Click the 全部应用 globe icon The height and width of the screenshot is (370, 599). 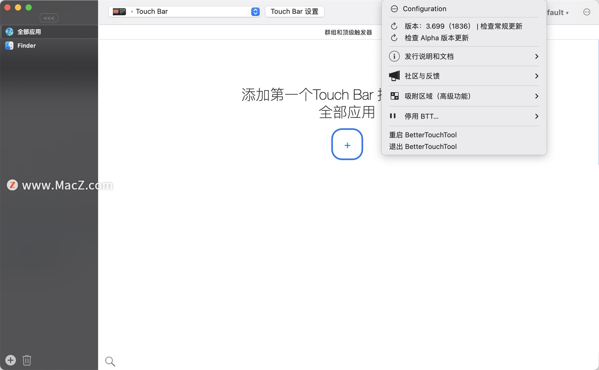pos(9,32)
